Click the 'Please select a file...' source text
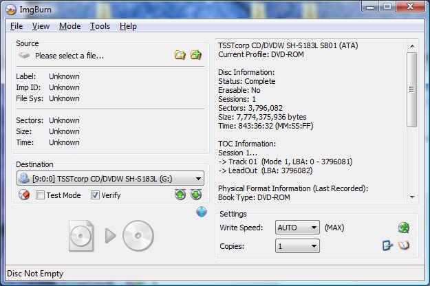Viewport: 430px width, 286px height. [69, 56]
